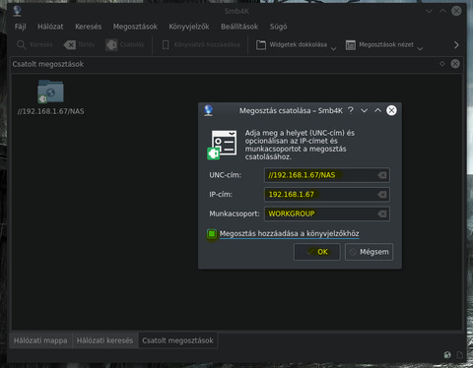Viewport: 473px width, 368px height.
Task: Click the status bar globe icon
Action: click(x=447, y=354)
